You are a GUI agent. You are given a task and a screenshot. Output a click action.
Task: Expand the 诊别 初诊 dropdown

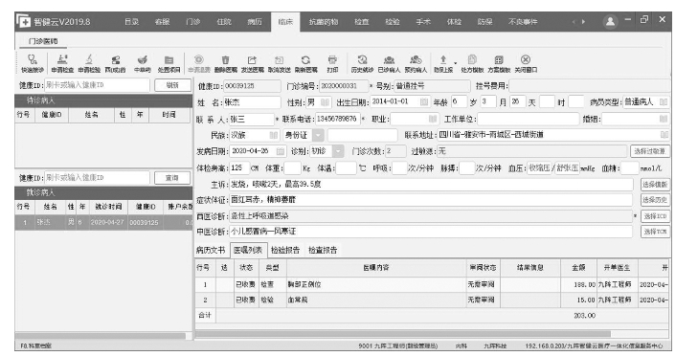[x=338, y=151]
